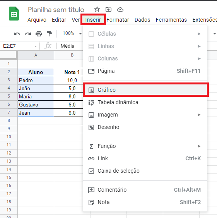The image size is (217, 218).
Task: Open the Dados menu
Action: [142, 20]
